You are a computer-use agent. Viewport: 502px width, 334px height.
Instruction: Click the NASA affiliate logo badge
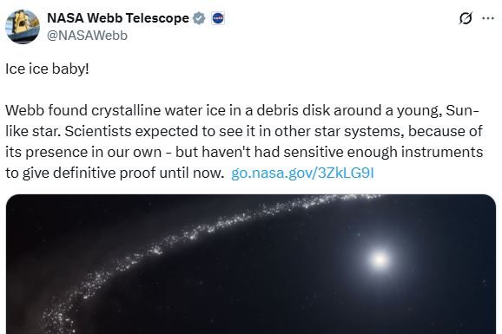pos(218,18)
